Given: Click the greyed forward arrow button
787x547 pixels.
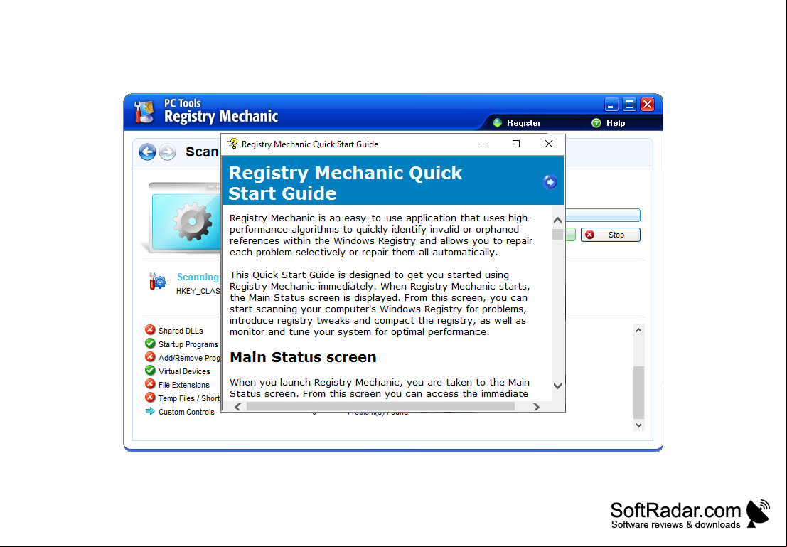Looking at the screenshot, I should point(168,152).
